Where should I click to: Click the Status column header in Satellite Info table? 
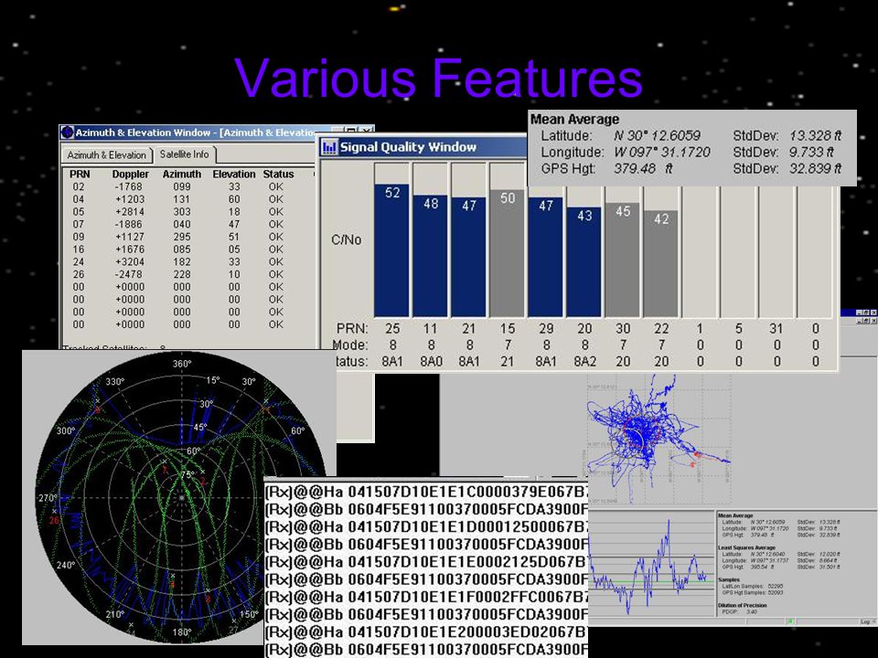278,174
